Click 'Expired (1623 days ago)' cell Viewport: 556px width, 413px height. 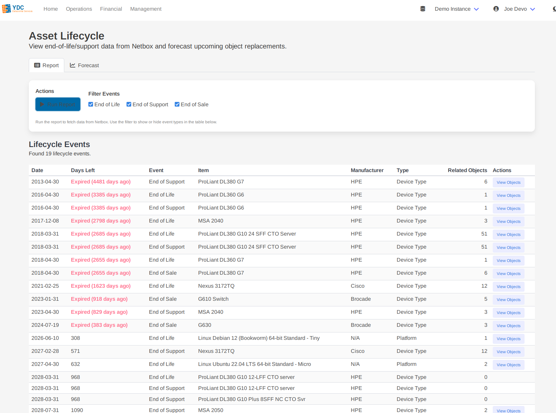click(101, 286)
